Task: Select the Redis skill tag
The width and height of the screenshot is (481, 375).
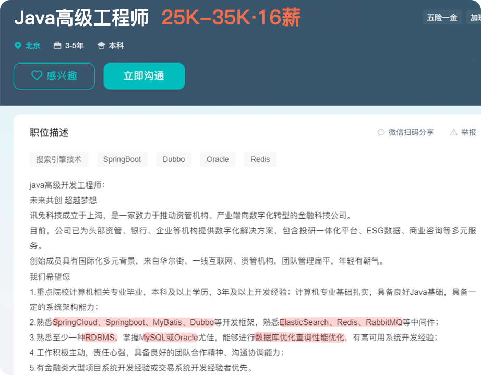Action: coord(260,159)
